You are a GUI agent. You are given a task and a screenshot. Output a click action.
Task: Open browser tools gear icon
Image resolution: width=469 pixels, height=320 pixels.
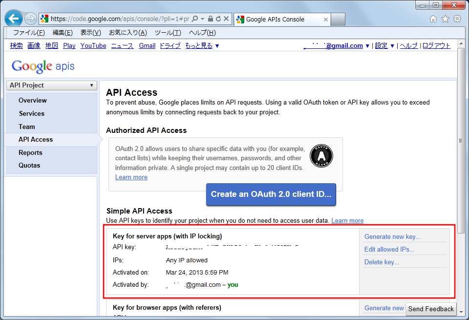(457, 19)
